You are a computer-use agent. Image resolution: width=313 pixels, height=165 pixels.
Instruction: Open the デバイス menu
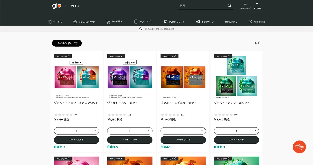click(x=55, y=22)
